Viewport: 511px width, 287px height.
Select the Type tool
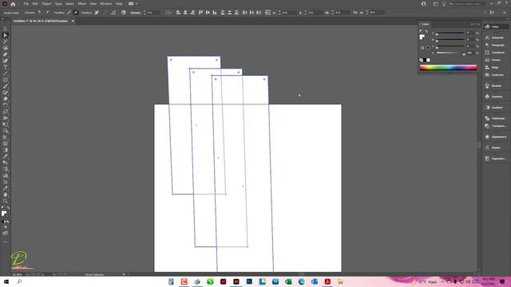[6, 67]
